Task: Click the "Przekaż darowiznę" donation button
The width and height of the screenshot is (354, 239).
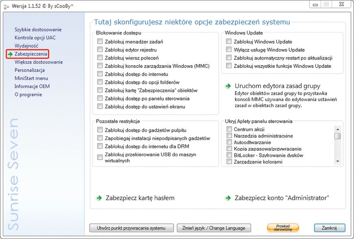Action: [283, 228]
